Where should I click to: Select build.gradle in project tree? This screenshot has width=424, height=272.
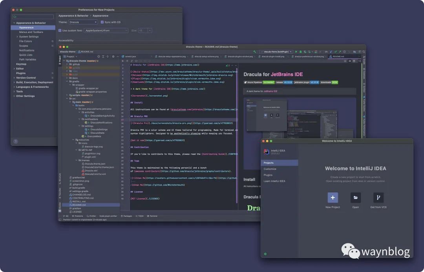[x=79, y=188]
